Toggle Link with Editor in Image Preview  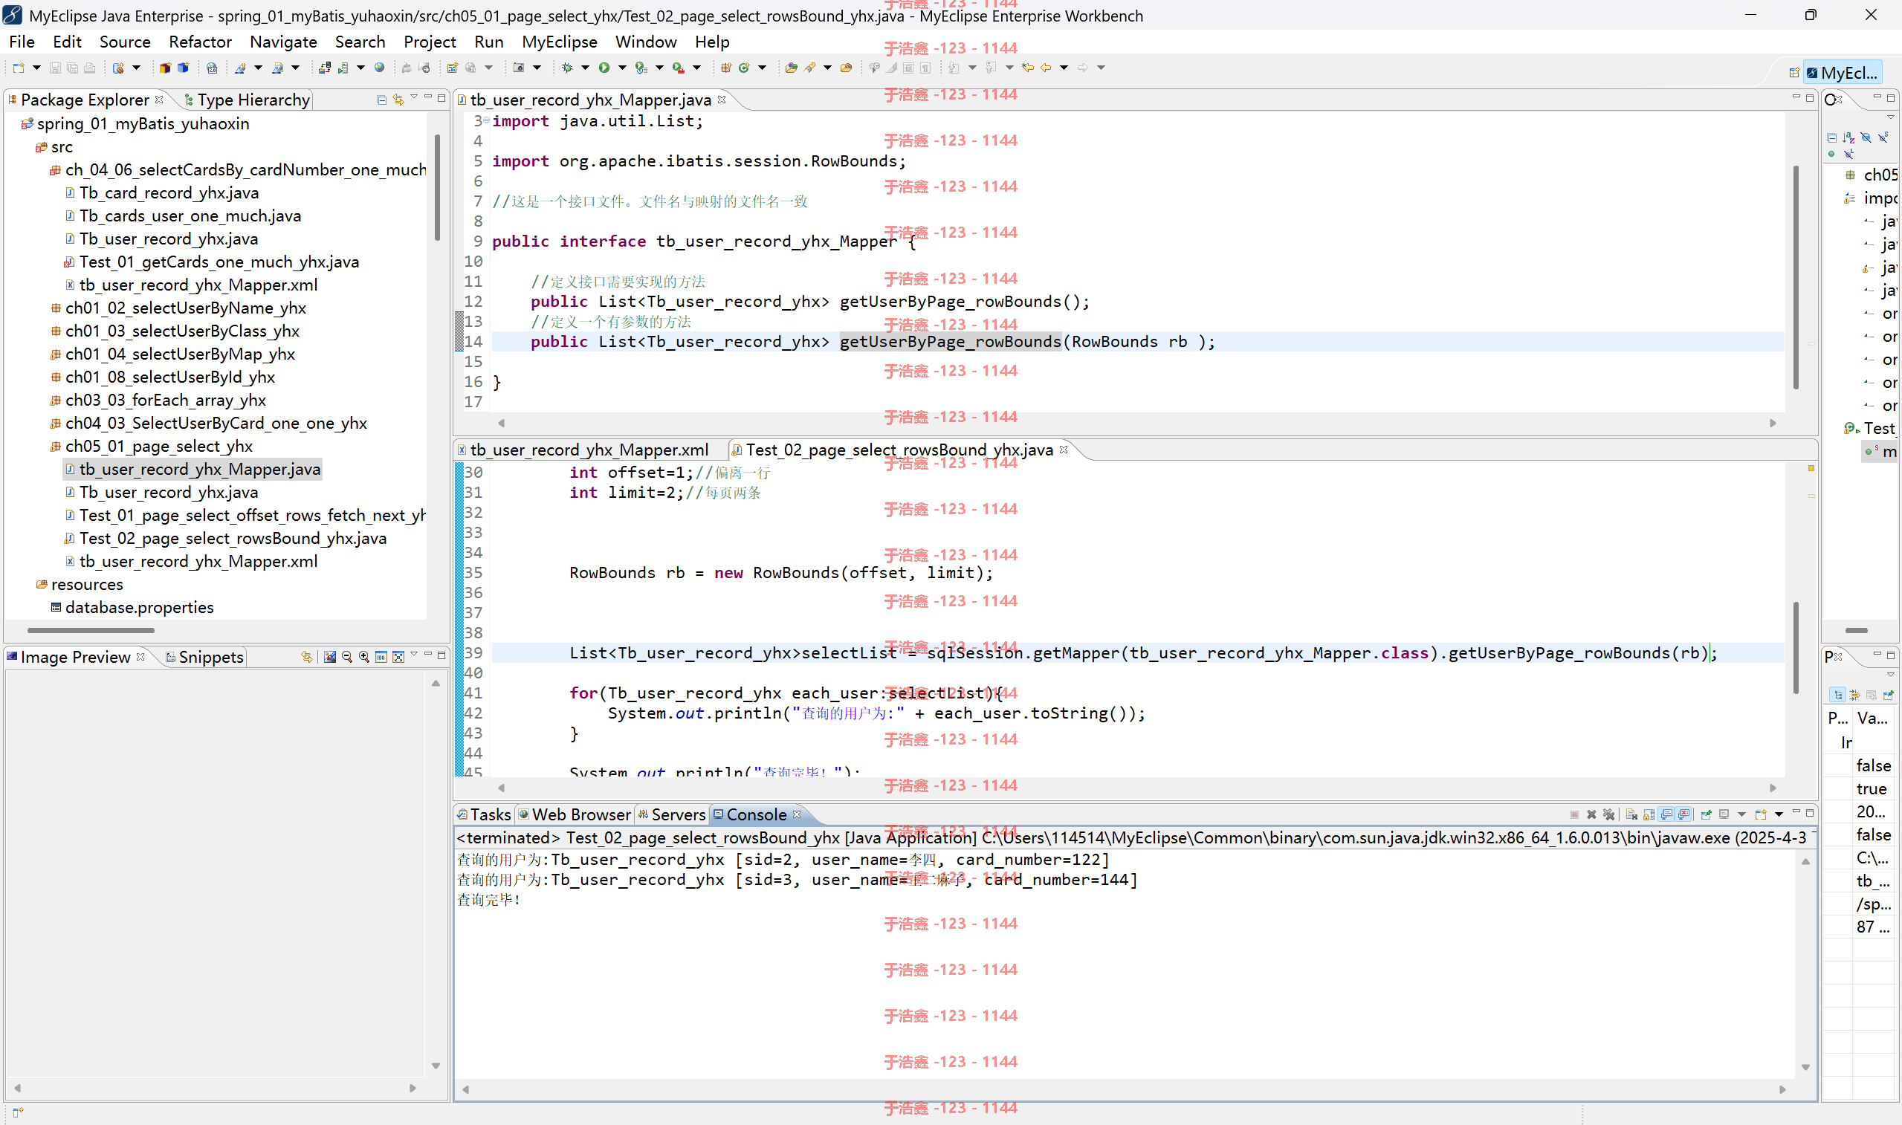coord(307,658)
